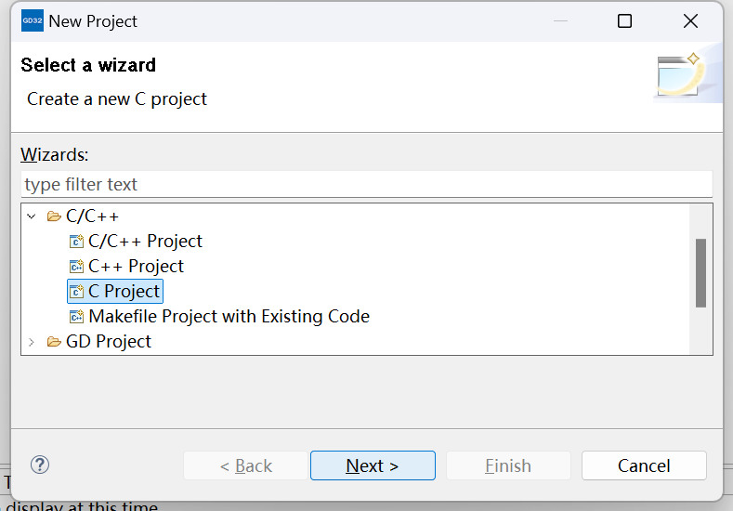Image resolution: width=733 pixels, height=511 pixels.
Task: Click the C/C++ folder icon
Action: pyautogui.click(x=55, y=216)
